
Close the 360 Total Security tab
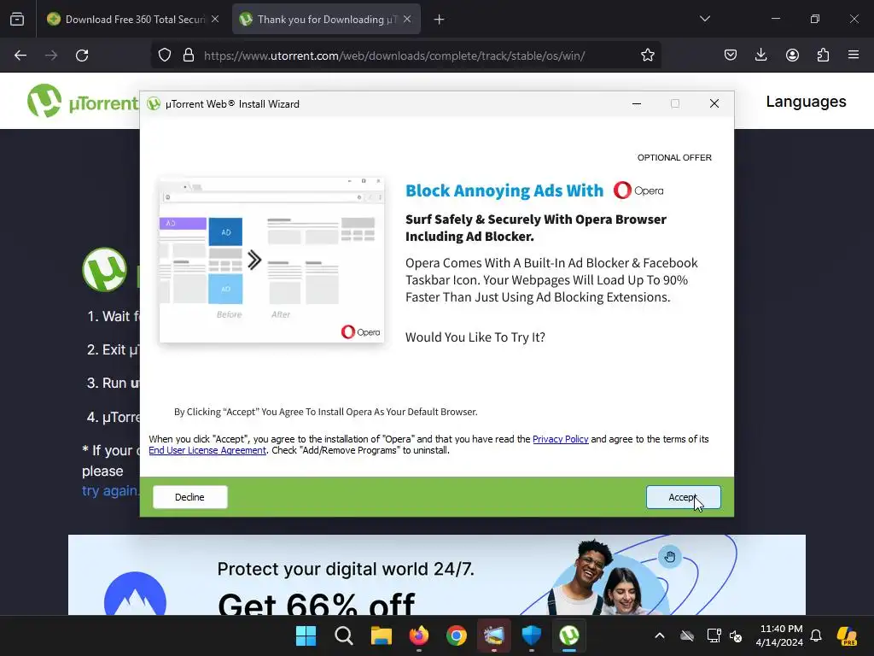tap(215, 19)
